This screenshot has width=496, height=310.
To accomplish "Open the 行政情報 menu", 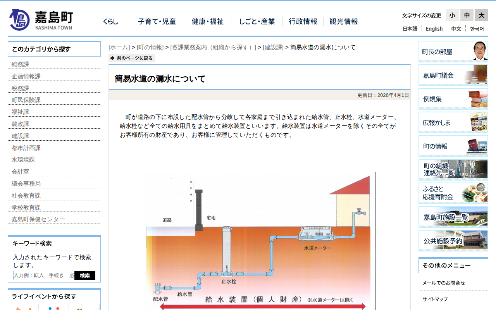I will pyautogui.click(x=303, y=22).
